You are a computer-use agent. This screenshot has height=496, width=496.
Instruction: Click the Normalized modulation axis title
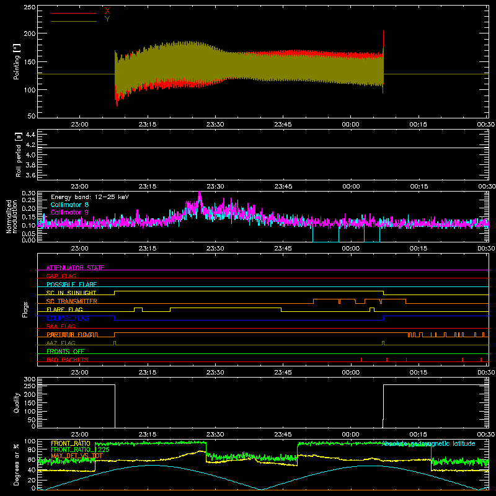coord(12,216)
